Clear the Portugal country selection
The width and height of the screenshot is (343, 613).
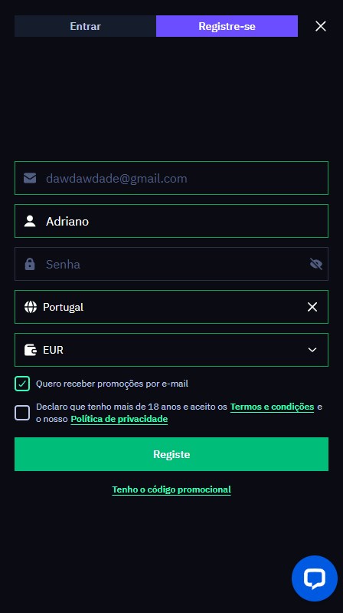(x=312, y=307)
